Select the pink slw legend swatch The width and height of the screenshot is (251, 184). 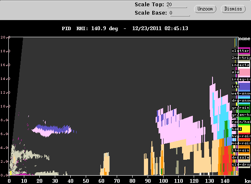[x=244, y=72]
